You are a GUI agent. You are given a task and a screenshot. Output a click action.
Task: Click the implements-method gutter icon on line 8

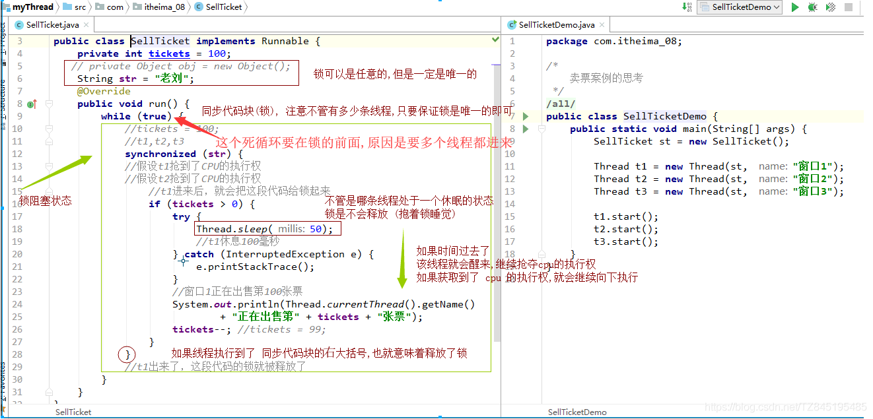[32, 104]
